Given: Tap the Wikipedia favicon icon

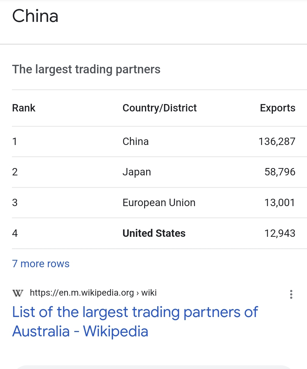Looking at the screenshot, I should pyautogui.click(x=18, y=293).
